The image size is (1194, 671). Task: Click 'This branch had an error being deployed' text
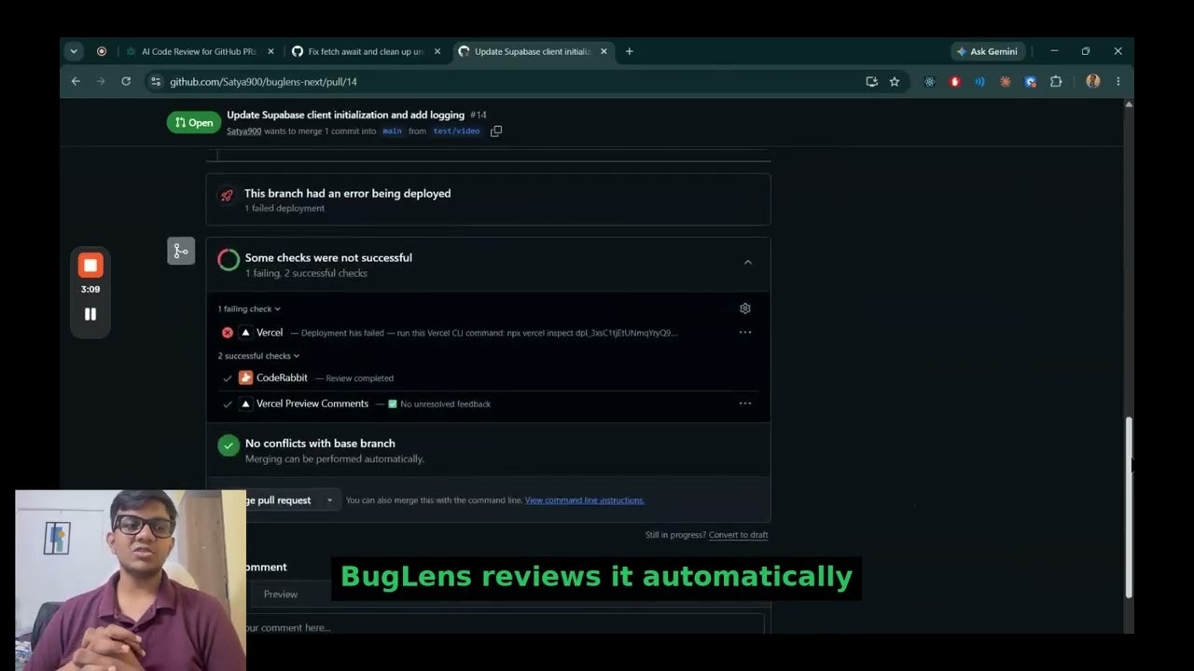[x=347, y=193]
